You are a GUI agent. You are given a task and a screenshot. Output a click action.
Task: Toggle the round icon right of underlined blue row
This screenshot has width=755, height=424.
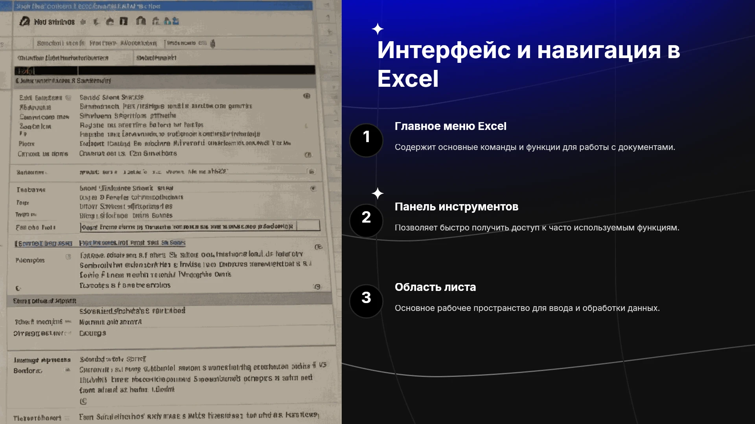tap(319, 247)
